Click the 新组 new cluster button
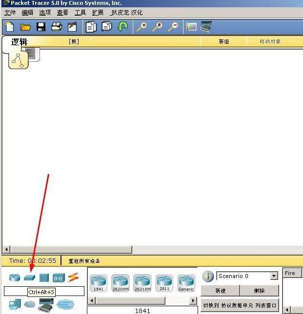 [x=224, y=41]
